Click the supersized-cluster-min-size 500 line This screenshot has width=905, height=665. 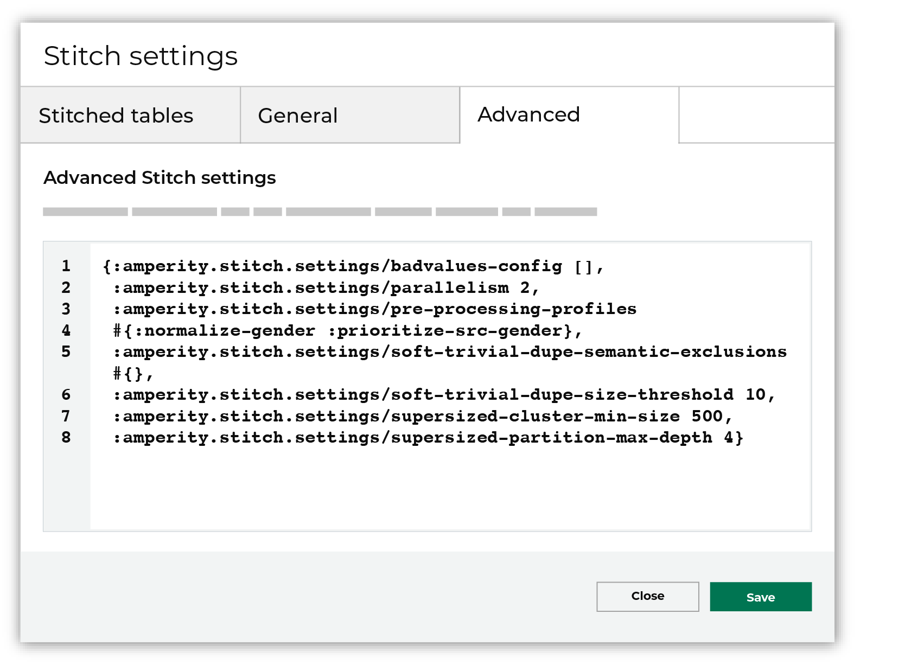tap(423, 417)
